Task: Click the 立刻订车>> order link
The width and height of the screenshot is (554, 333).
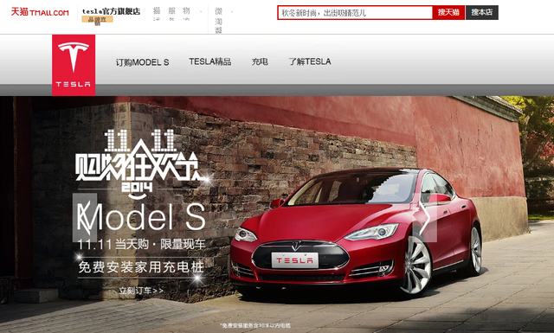Action: pos(141,291)
